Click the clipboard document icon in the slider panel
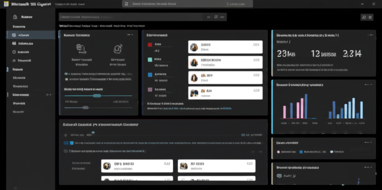This screenshot has width=382, height=190. tap(81, 48)
